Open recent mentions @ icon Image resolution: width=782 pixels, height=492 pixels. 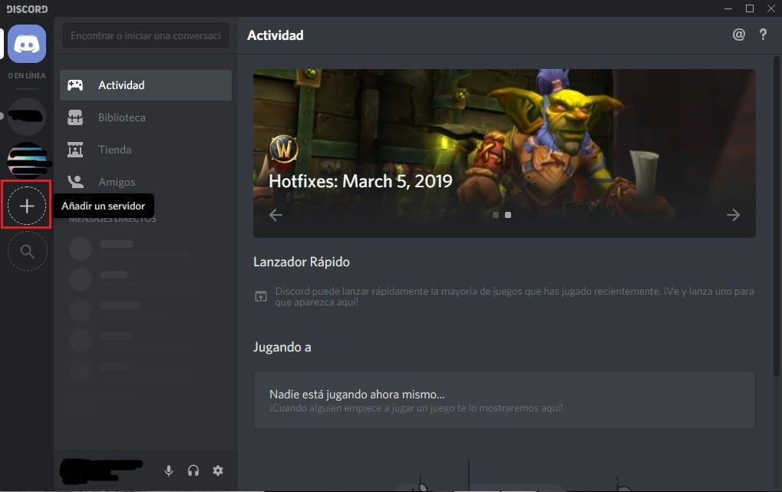pos(738,35)
